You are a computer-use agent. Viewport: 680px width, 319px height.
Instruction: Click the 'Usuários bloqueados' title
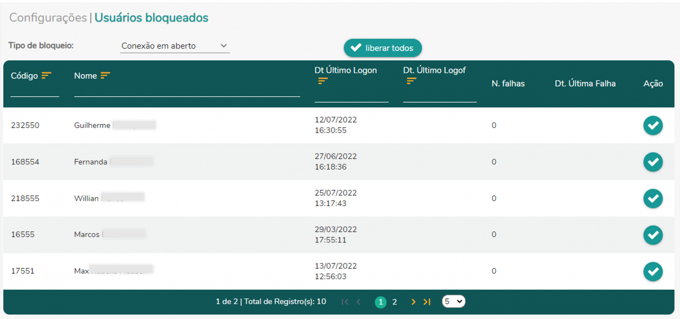pos(151,18)
